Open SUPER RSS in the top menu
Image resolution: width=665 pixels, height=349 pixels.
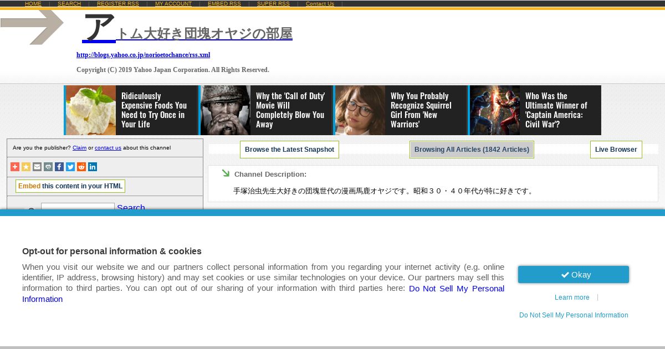[273, 4]
